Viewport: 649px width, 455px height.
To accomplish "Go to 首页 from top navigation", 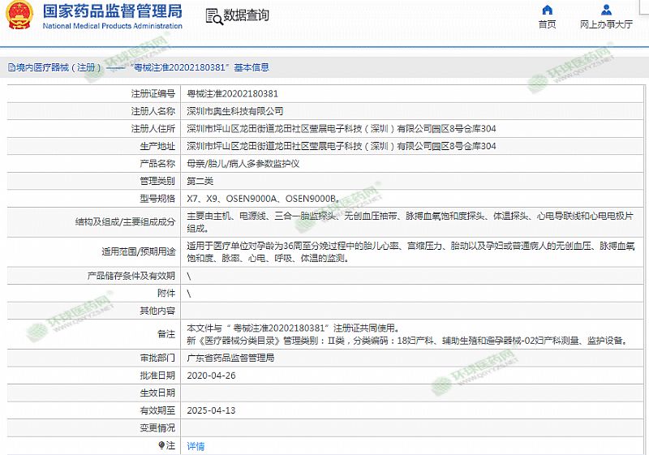I will tap(547, 24).
